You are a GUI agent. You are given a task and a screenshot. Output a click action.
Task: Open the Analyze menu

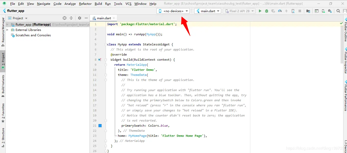coord(70,4)
